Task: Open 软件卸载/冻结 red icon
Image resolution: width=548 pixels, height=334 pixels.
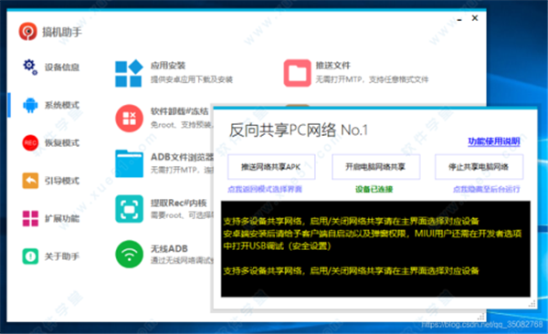Action: 130,119
